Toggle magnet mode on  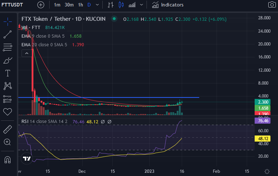(8, 159)
